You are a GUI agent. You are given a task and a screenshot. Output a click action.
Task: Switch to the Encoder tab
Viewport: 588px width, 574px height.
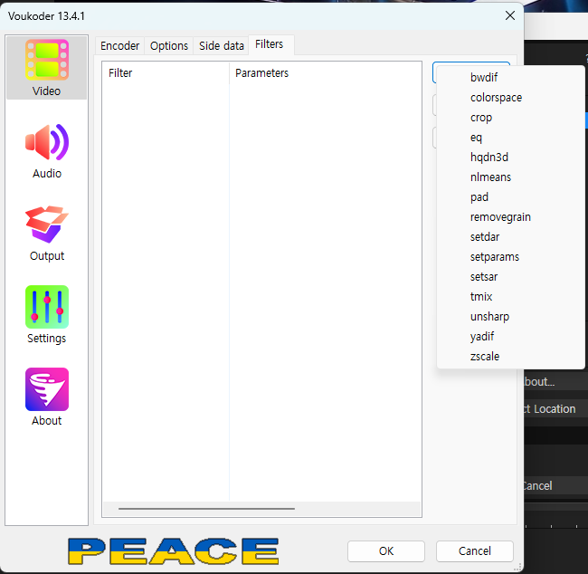tap(119, 46)
